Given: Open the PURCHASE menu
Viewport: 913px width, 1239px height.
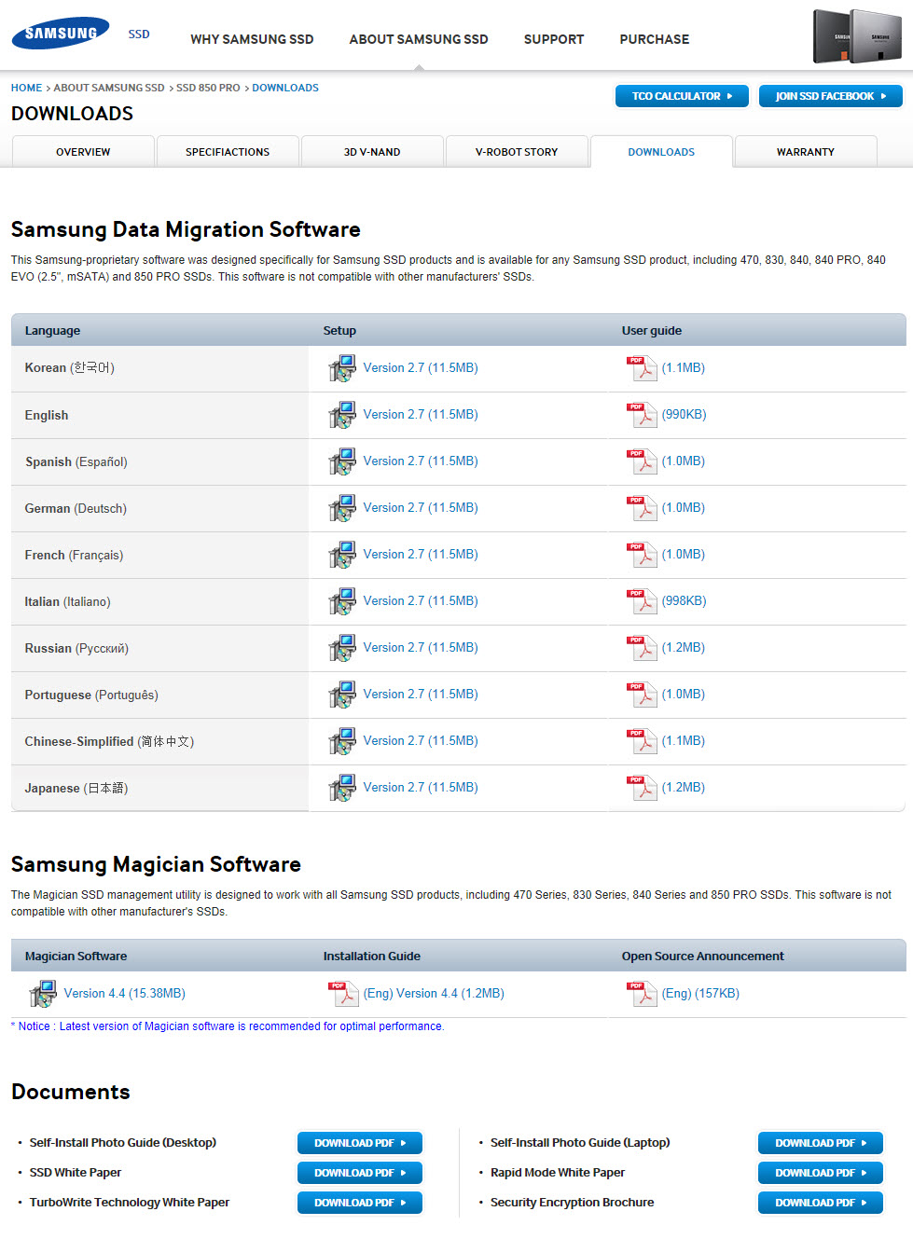Looking at the screenshot, I should click(x=655, y=39).
